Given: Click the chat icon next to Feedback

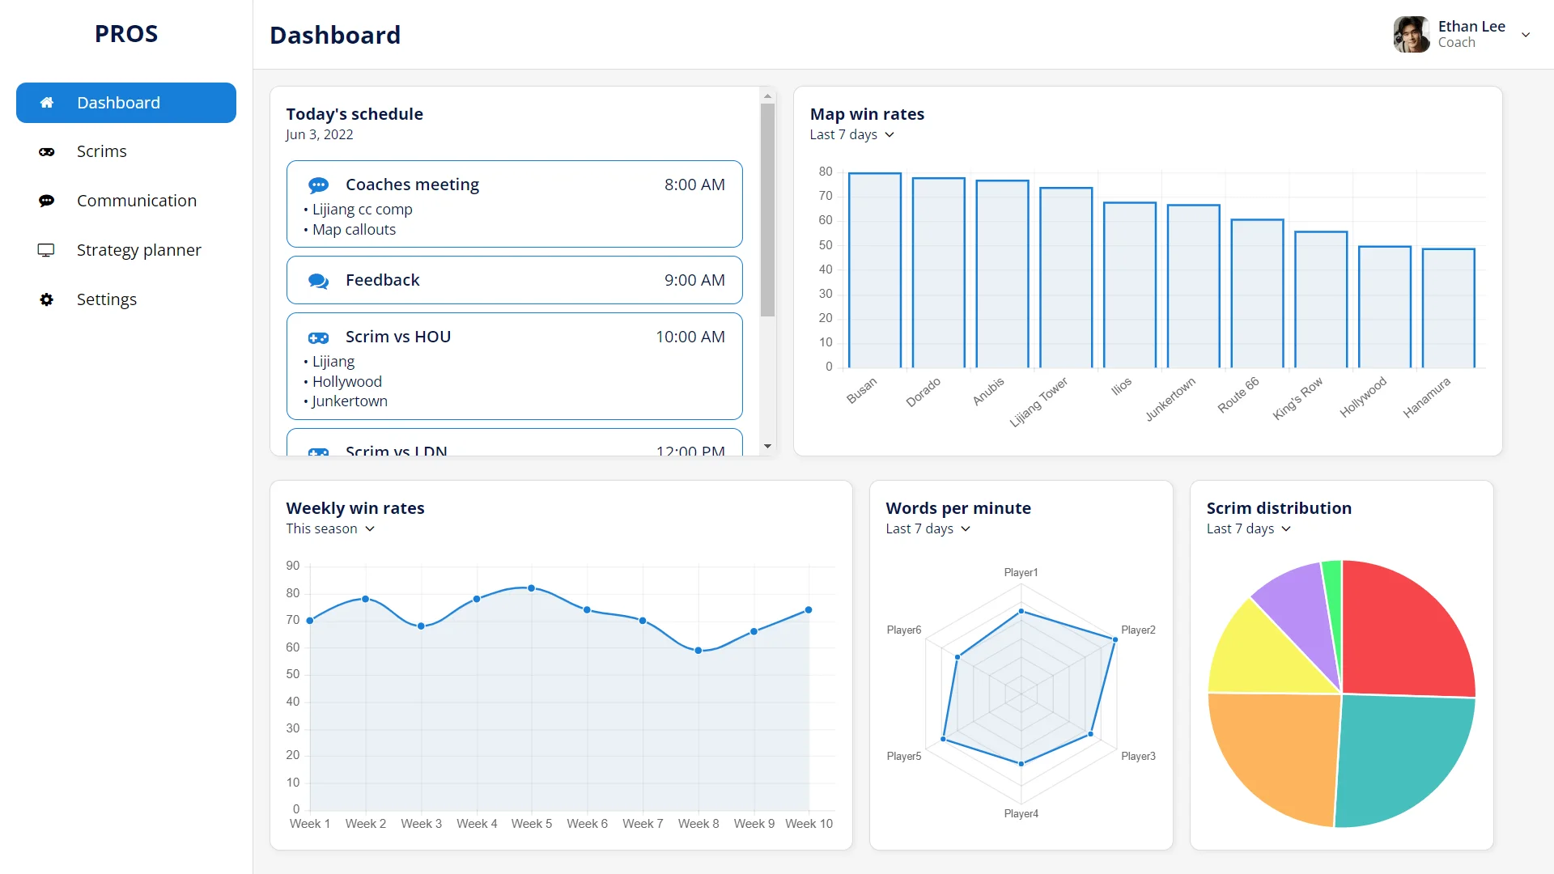Looking at the screenshot, I should tap(318, 280).
